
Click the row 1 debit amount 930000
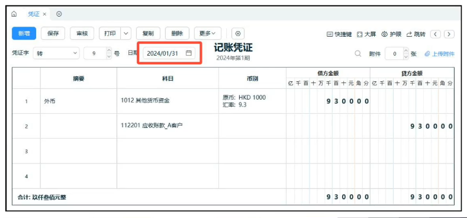328,101
